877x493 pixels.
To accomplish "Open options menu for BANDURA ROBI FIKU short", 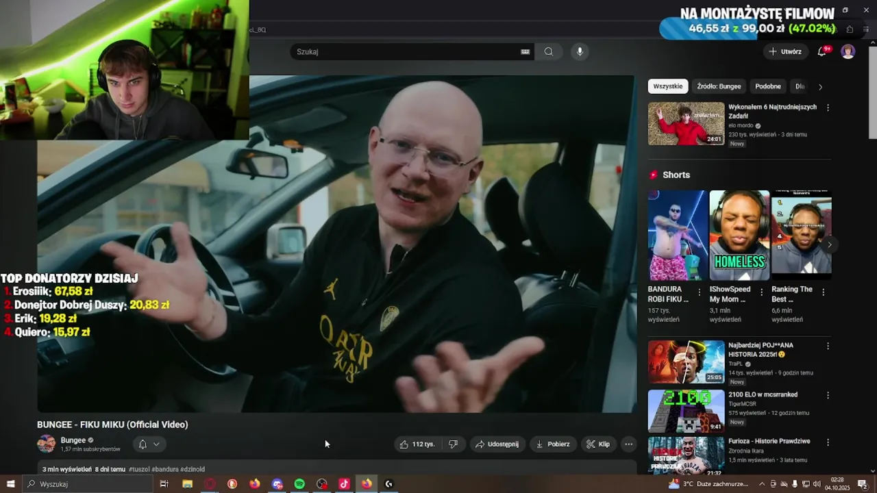I will tap(700, 292).
